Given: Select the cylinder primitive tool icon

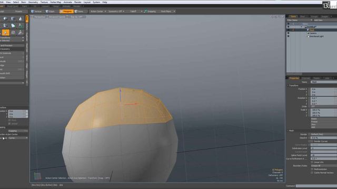Looking at the screenshot, I should pos(13,19).
